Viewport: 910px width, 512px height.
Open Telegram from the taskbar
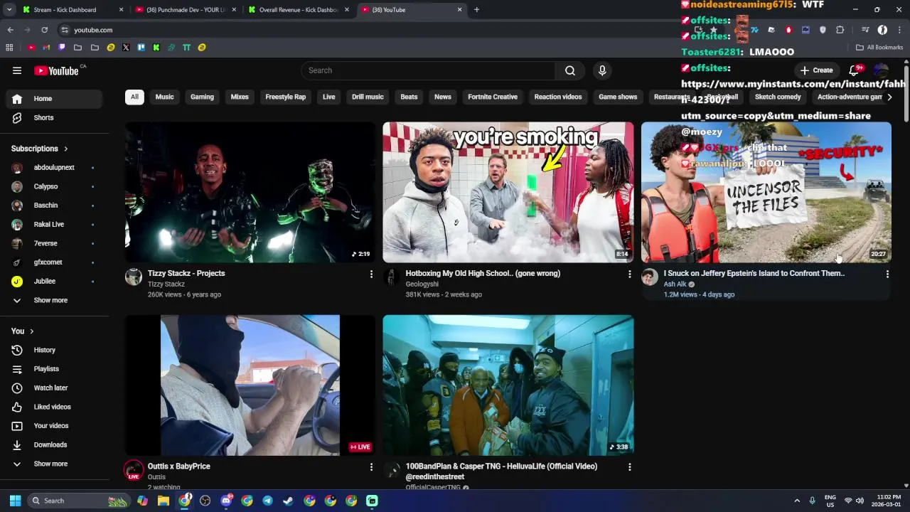click(x=267, y=501)
